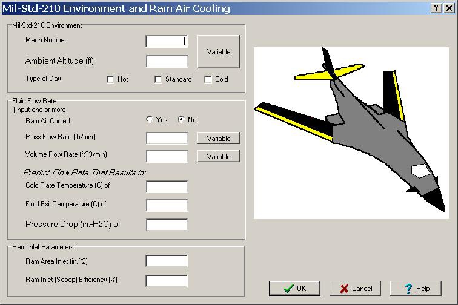Click Variable button for Mass Flow Rate
Screen dimensions: 458x305
coord(219,138)
